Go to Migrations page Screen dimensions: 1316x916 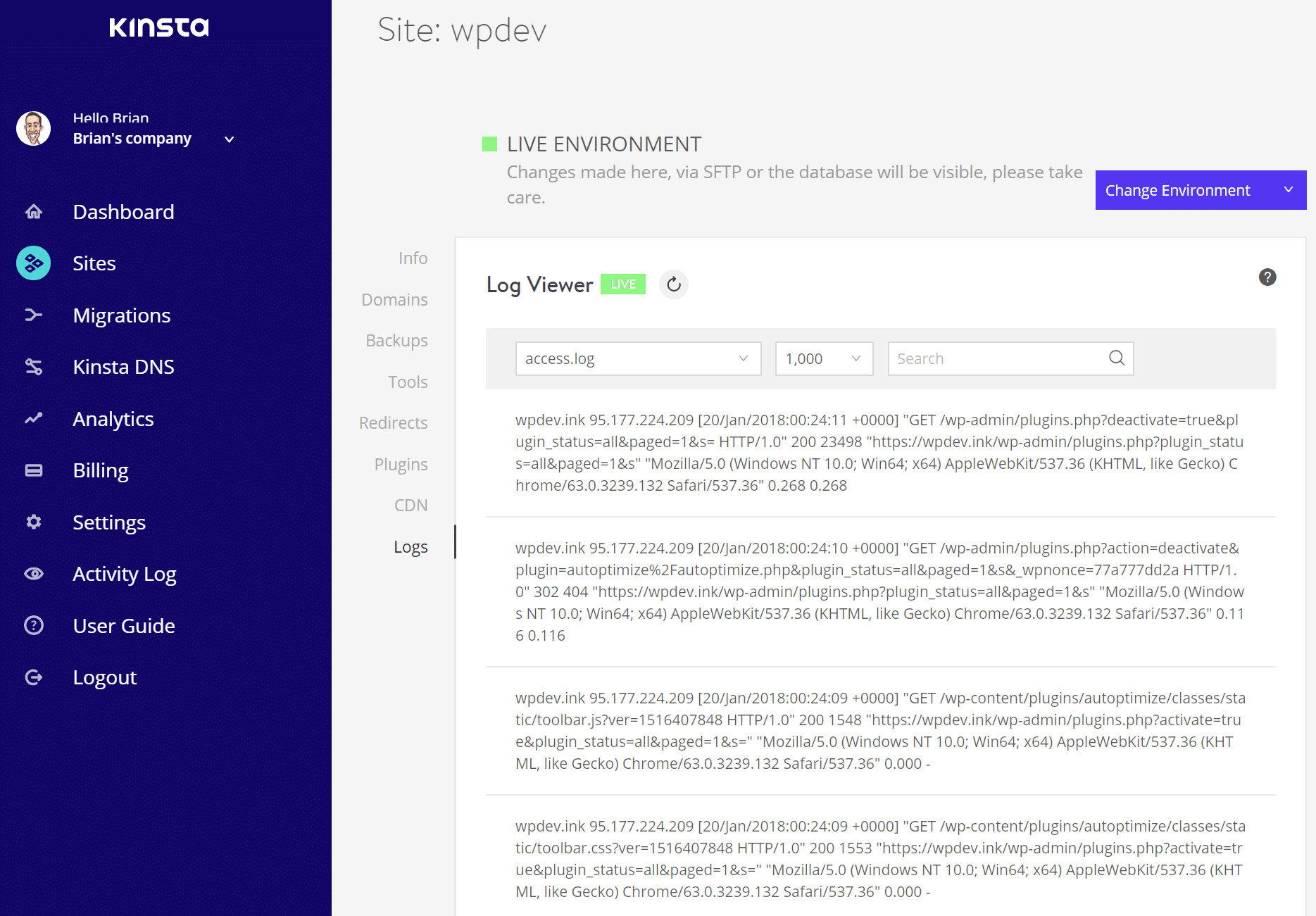point(122,315)
